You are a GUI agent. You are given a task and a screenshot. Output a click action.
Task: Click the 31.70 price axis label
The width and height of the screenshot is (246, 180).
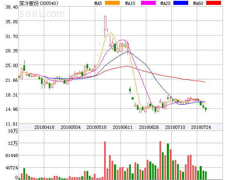(x=11, y=36)
